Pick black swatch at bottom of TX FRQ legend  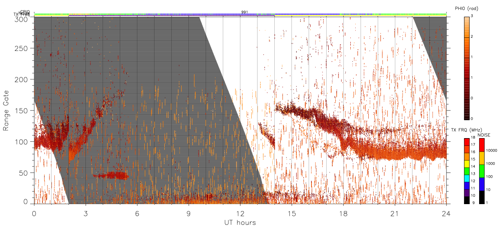point(467,199)
